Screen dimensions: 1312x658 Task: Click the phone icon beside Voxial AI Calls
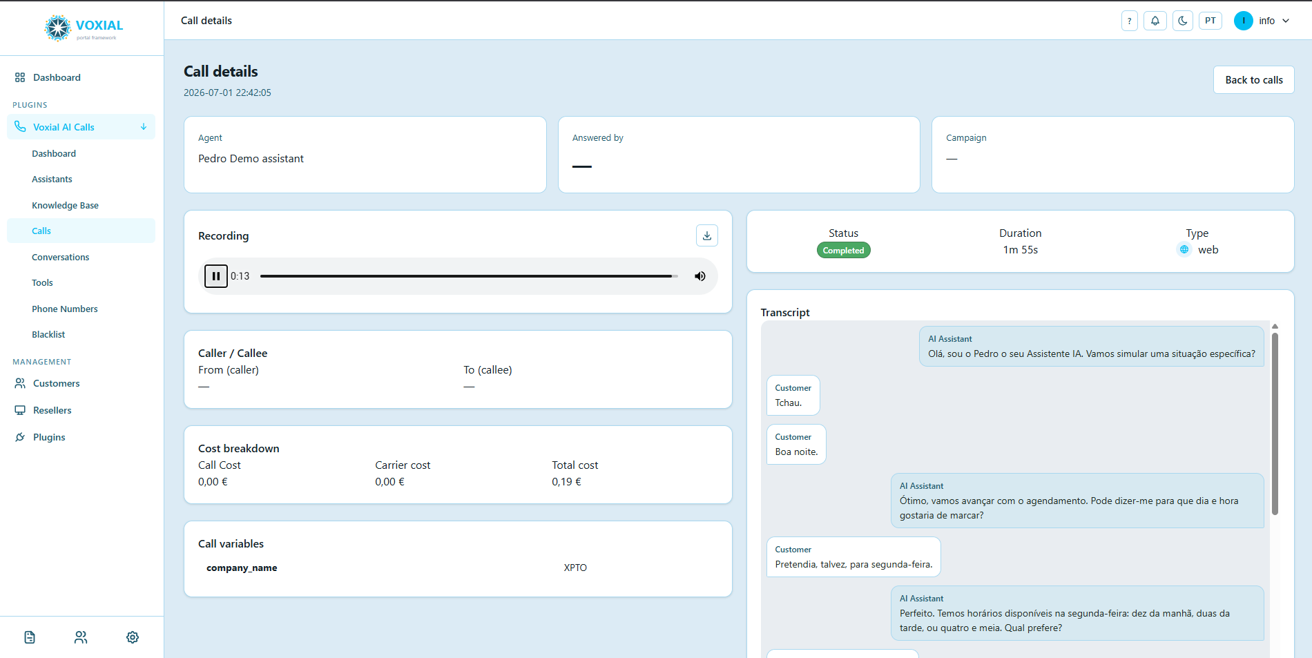click(x=20, y=127)
